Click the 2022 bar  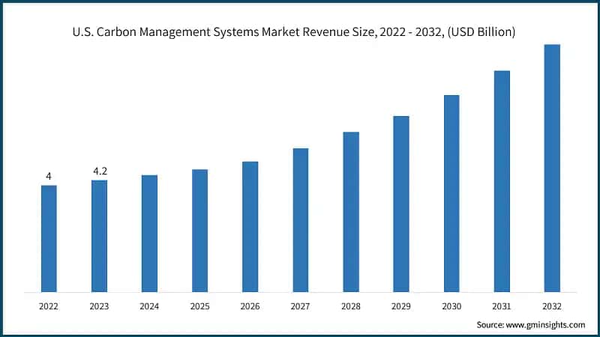[49, 239]
